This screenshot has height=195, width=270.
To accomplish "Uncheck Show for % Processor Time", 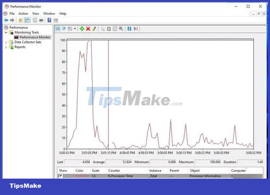I will click(61, 176).
